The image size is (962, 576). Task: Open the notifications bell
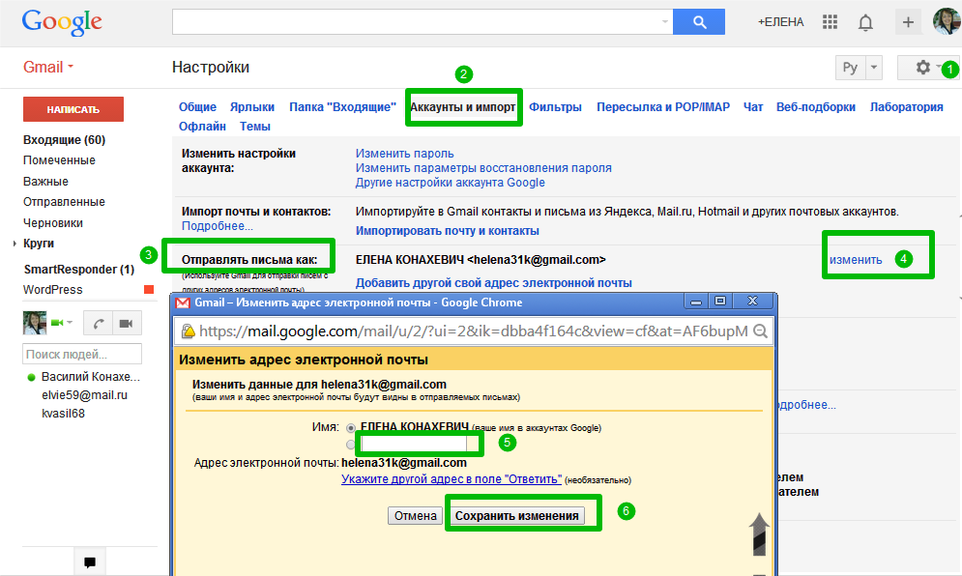pyautogui.click(x=866, y=22)
